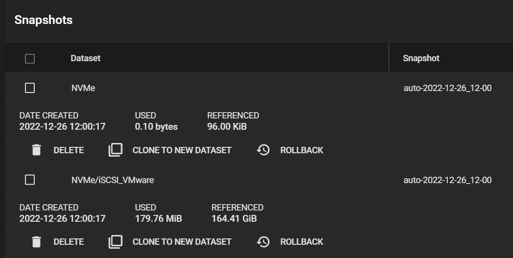Click the trash icon for the NVMe snapshot
Screen dimensions: 513x258
tap(36, 150)
